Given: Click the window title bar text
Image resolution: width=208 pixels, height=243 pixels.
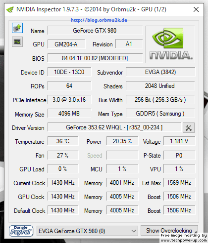Looking at the screenshot, I should click(91, 9).
